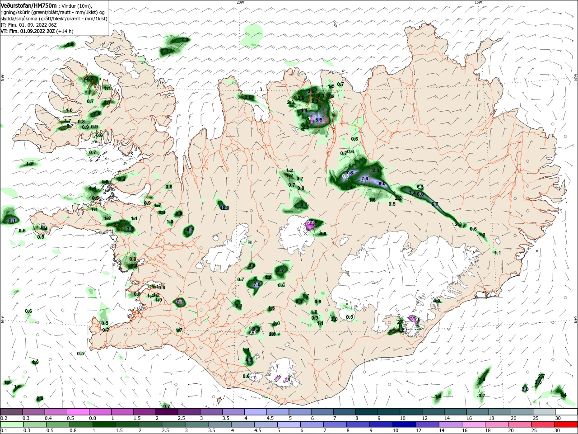Viewport: 578px width, 434px height.
Task: Click the 'slydda/snjókoma' legend description line
Action: 54,19
